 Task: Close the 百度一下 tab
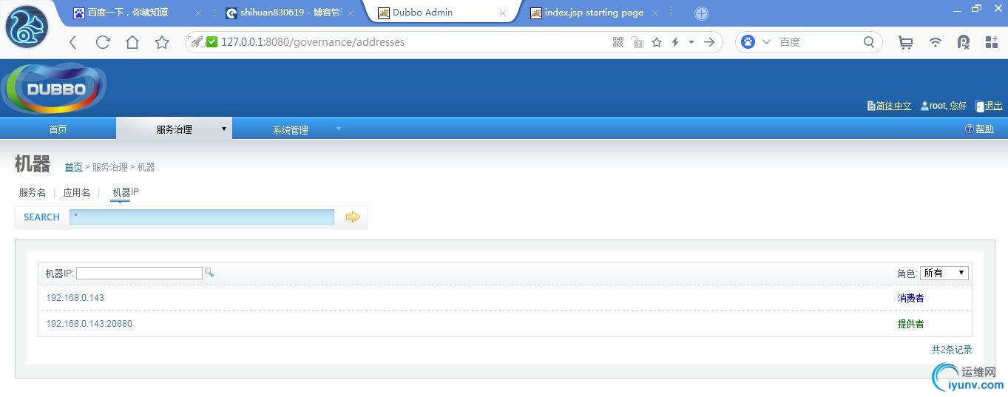[x=197, y=13]
